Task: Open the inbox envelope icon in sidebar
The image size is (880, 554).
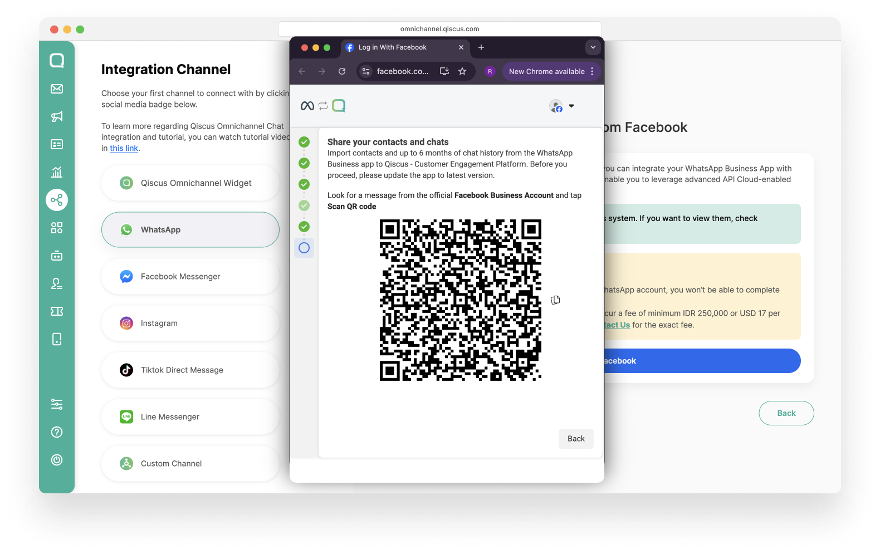Action: click(57, 89)
